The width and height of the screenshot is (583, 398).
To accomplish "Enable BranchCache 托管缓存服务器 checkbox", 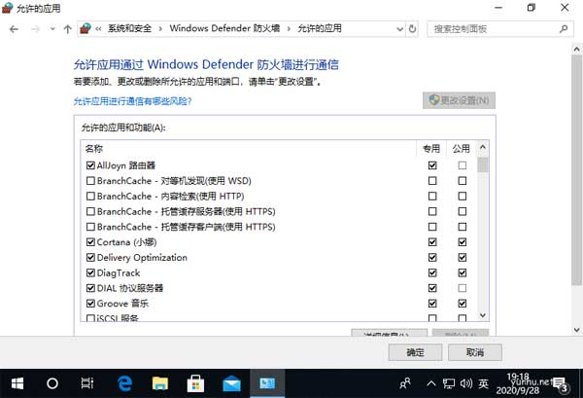I will pos(90,211).
